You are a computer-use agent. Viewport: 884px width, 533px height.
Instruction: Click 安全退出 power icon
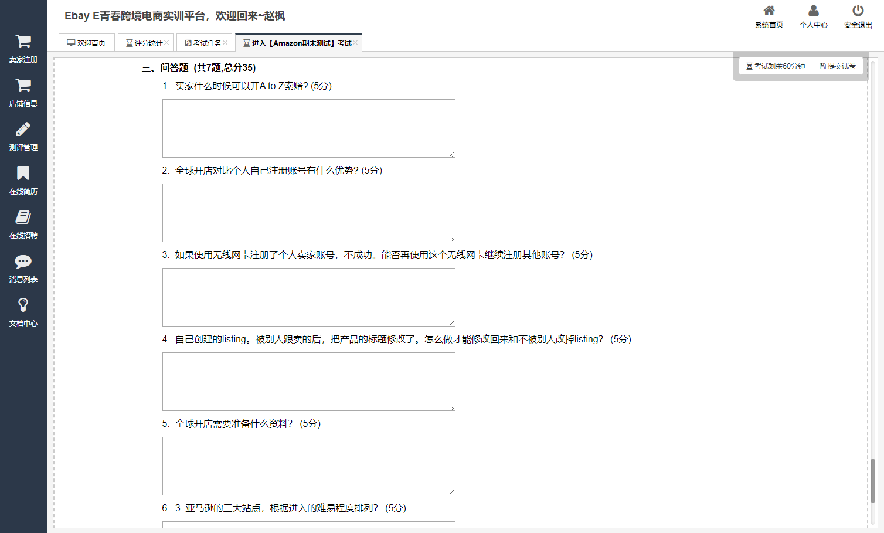click(858, 11)
